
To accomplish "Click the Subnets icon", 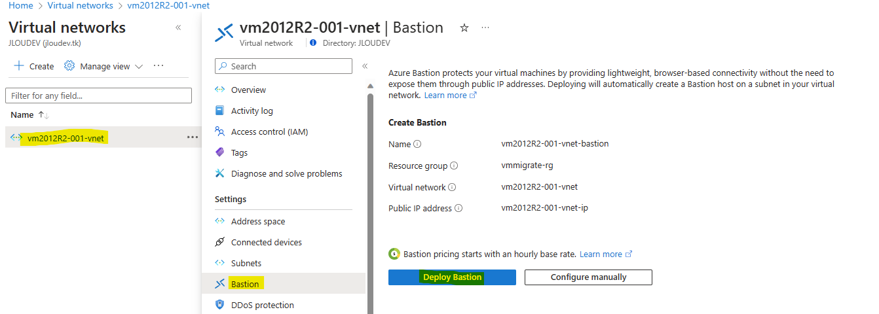I will click(x=220, y=263).
